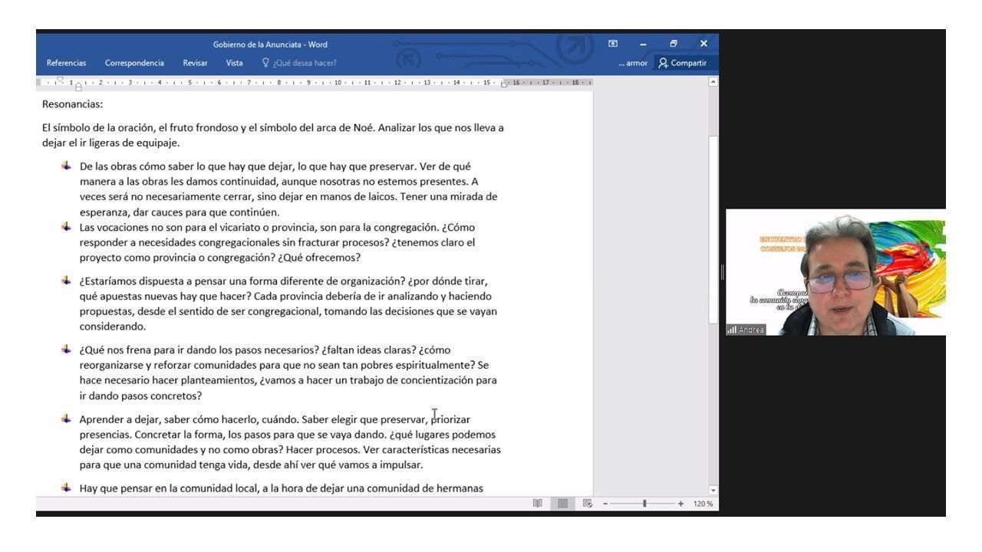Minimize the Word window
The height and width of the screenshot is (552, 982).
click(x=643, y=44)
